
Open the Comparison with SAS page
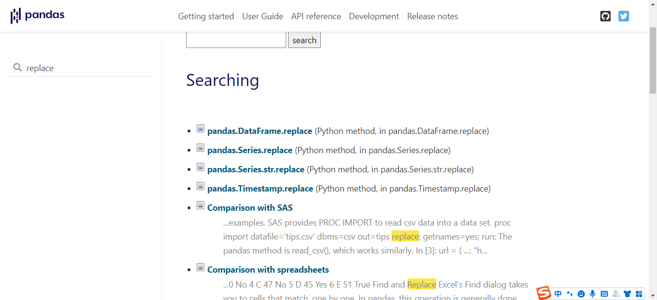[x=250, y=207]
